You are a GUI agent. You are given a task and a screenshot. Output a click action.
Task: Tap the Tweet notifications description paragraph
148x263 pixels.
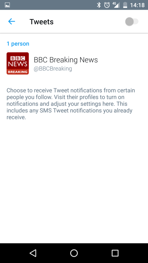tap(71, 104)
